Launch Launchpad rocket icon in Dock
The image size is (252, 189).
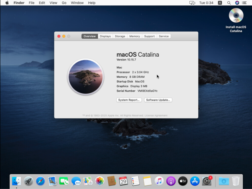[x=29, y=181]
